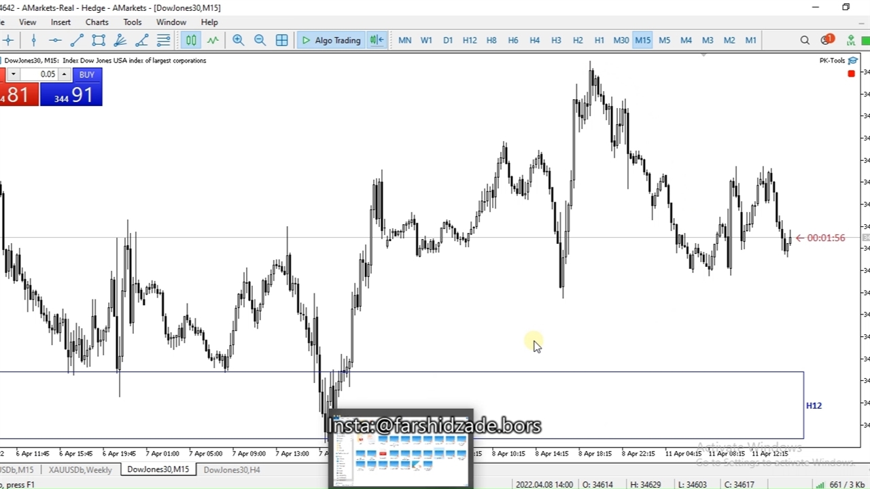
Task: Select the trendline drawing tool
Action: (x=77, y=41)
